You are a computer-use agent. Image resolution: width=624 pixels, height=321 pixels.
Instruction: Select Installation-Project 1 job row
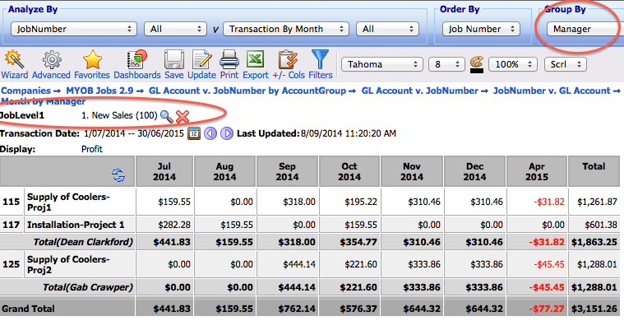76,225
